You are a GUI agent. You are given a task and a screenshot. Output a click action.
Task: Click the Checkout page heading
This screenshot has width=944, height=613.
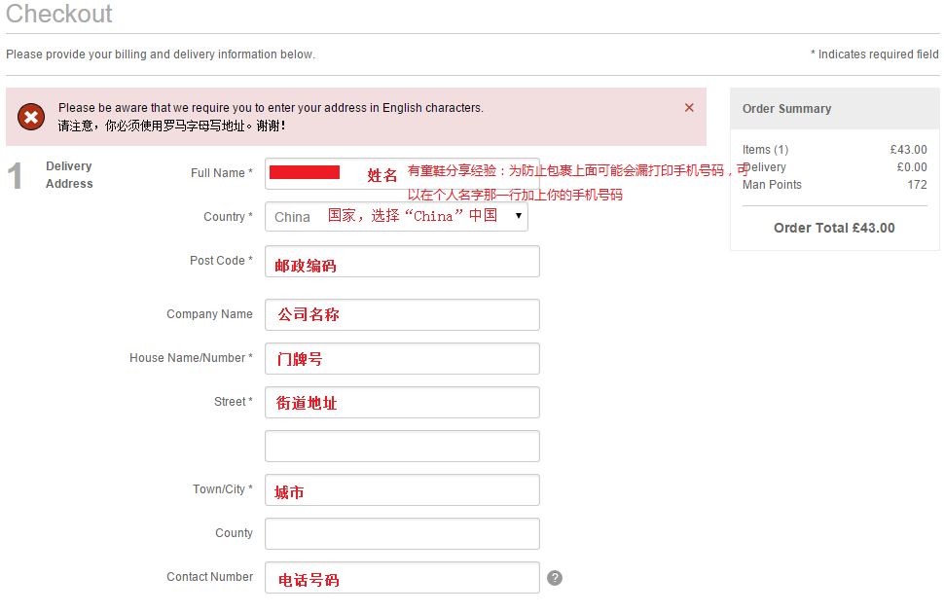[x=59, y=15]
